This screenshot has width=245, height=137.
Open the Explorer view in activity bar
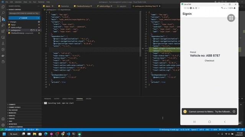click(x=3, y=7)
